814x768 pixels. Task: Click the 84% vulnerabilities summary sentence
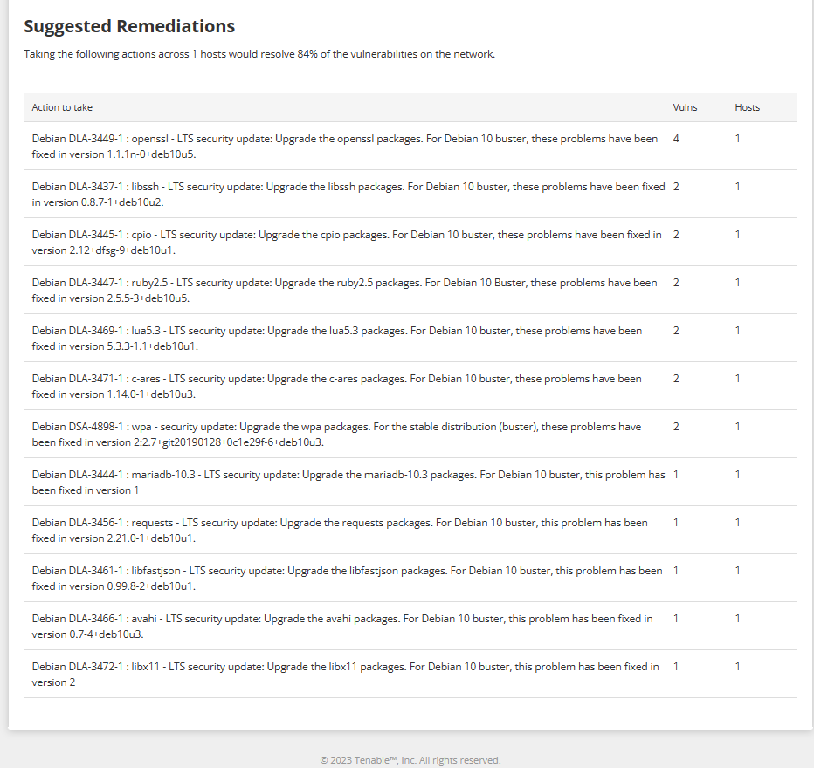(259, 54)
